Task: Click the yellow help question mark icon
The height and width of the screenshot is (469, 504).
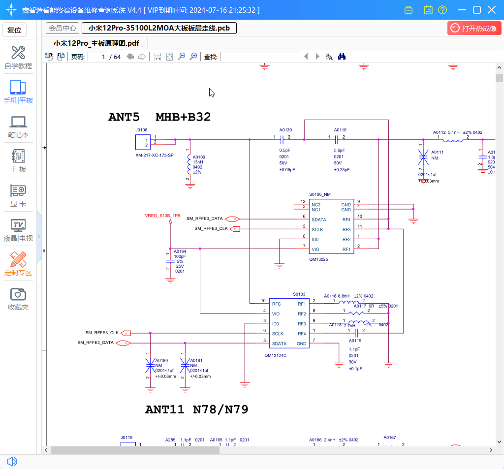Action: click(442, 10)
